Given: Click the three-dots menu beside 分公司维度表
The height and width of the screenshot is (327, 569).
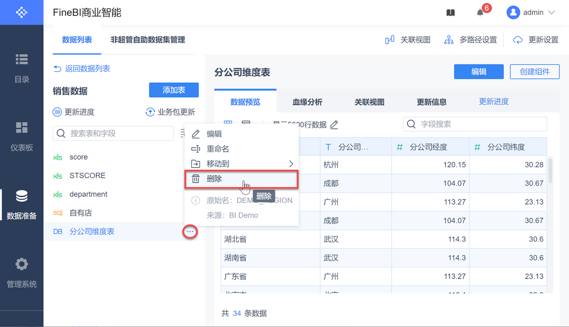Looking at the screenshot, I should pyautogui.click(x=190, y=232).
